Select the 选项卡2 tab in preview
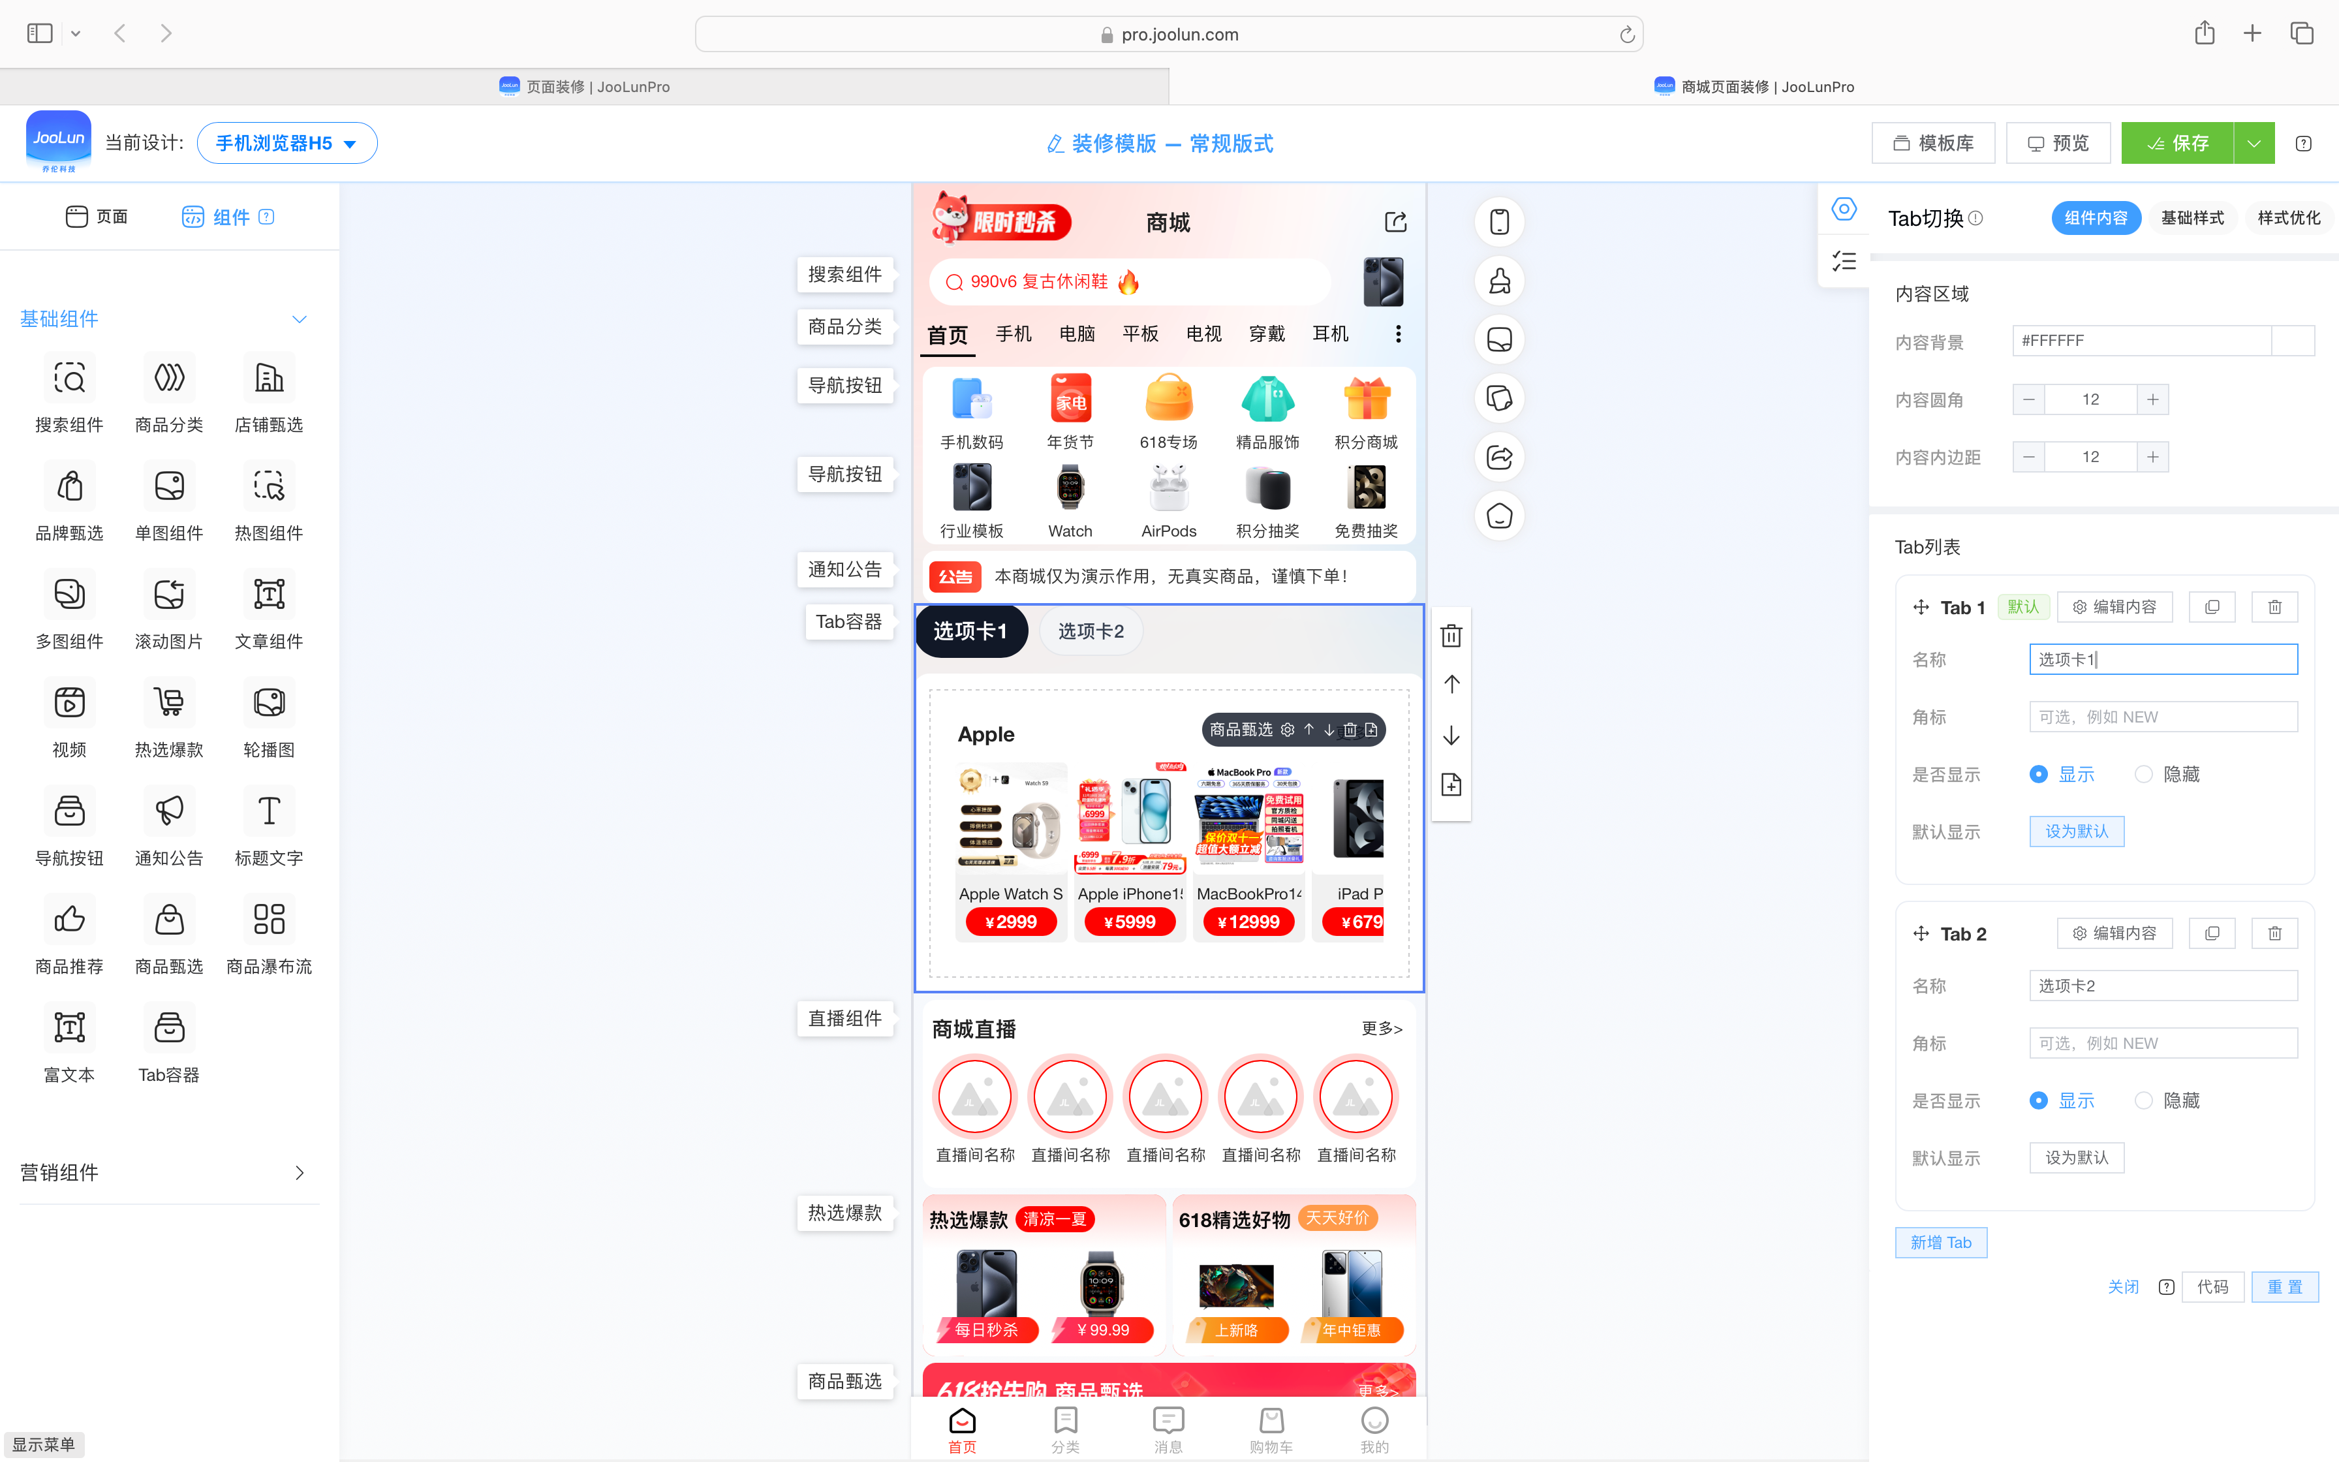Viewport: 2339px width, 1462px height. click(x=1091, y=631)
